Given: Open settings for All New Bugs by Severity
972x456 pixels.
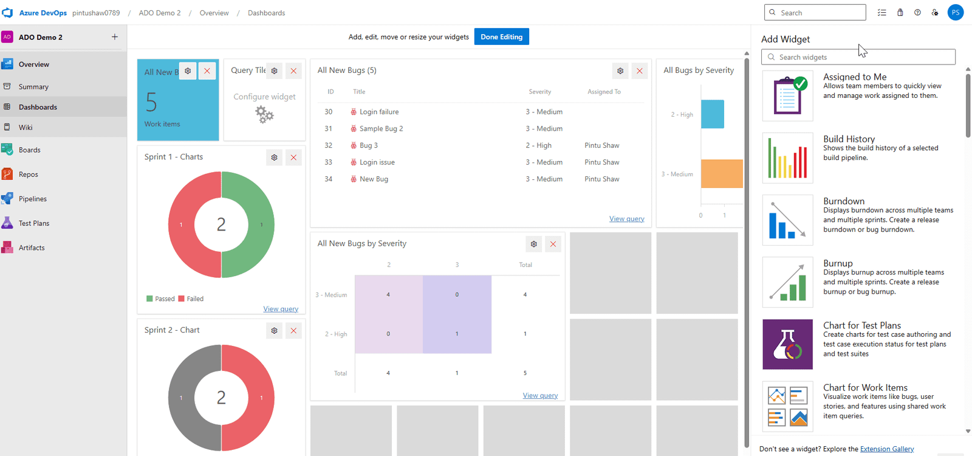Looking at the screenshot, I should (x=534, y=244).
